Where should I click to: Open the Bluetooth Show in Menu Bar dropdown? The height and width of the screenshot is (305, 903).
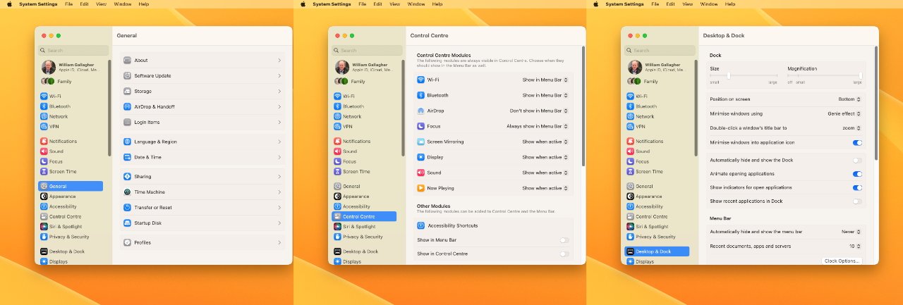[545, 95]
